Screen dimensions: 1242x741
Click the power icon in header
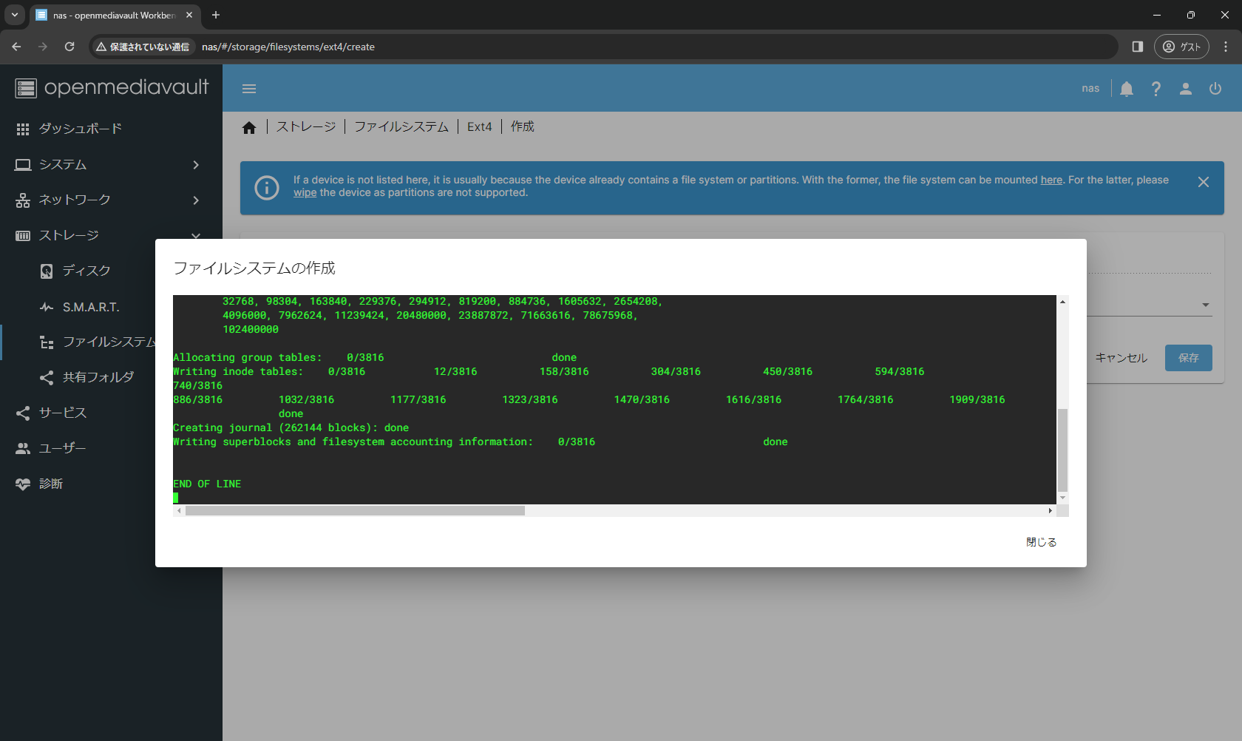1215,89
